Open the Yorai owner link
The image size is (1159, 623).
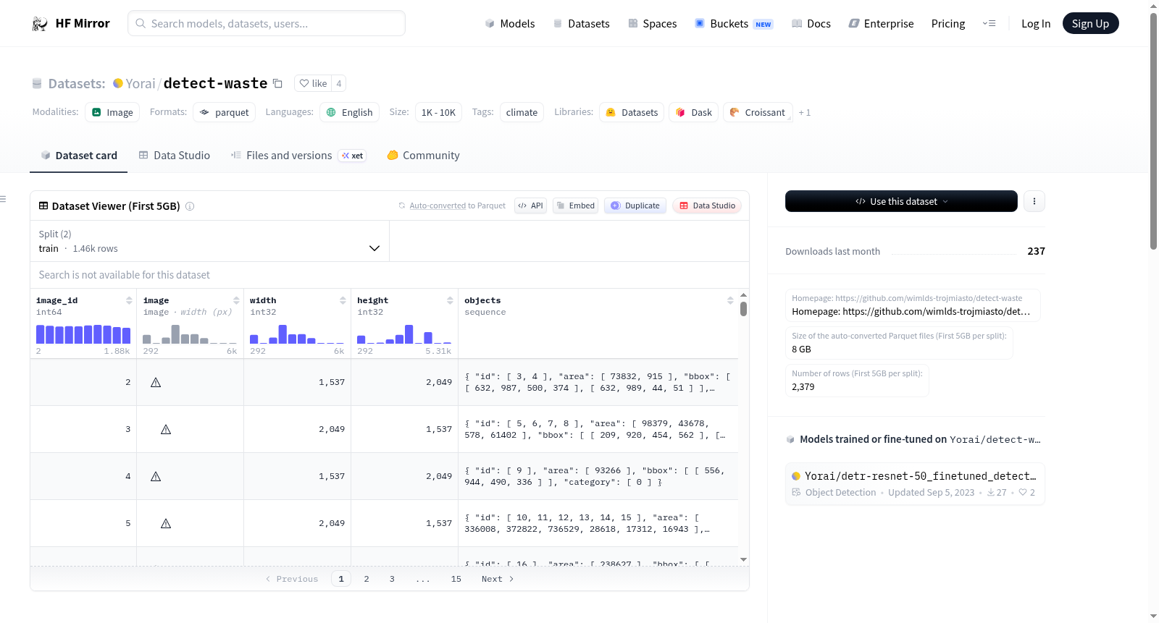click(141, 83)
